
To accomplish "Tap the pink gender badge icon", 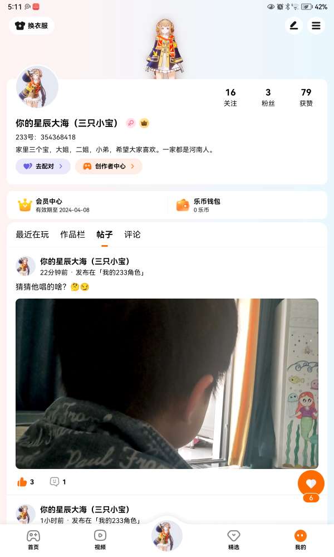I will point(131,123).
